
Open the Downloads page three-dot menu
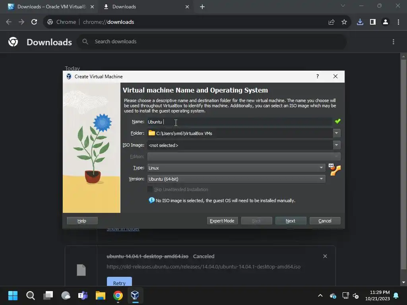coord(393,42)
